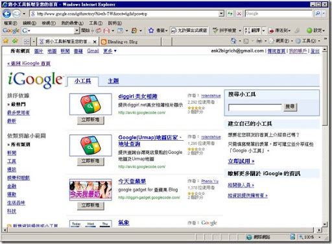The height and width of the screenshot is (244, 332).
Task: Open the 工具(T) menu in menu bar
Action: click(x=96, y=23)
